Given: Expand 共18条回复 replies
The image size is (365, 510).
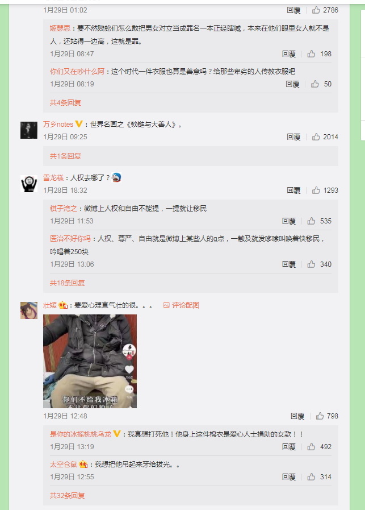Looking at the screenshot, I should click(x=67, y=283).
